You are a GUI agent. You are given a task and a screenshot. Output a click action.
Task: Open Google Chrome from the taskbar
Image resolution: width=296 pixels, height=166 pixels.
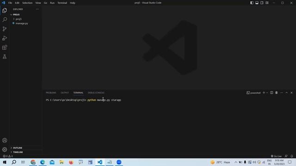coord(33,162)
